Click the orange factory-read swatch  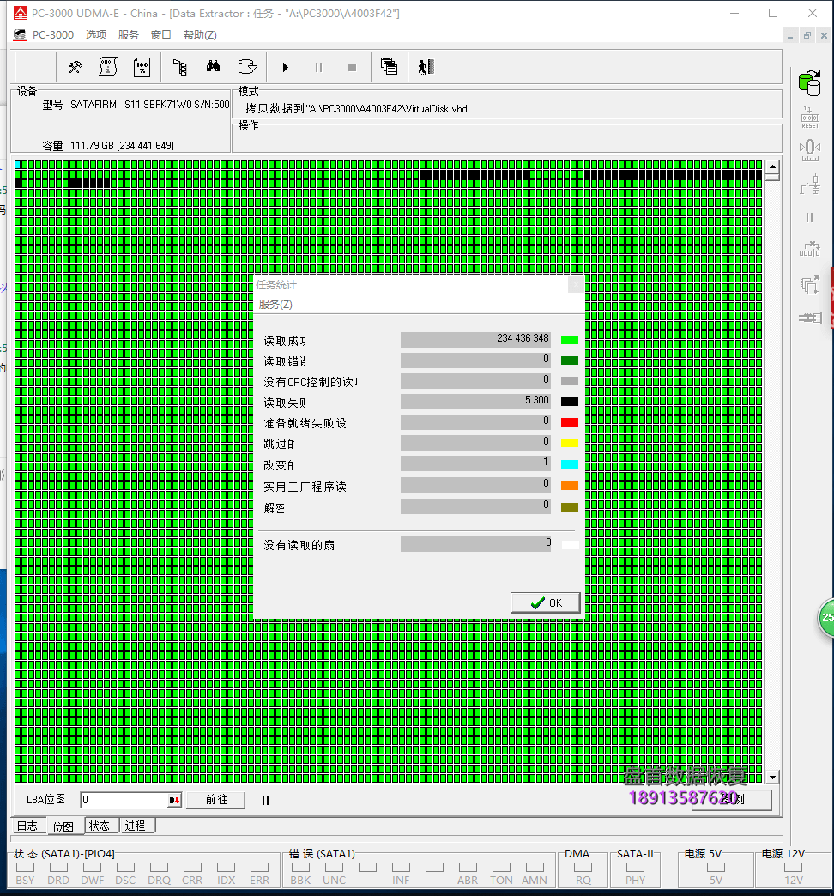click(570, 486)
